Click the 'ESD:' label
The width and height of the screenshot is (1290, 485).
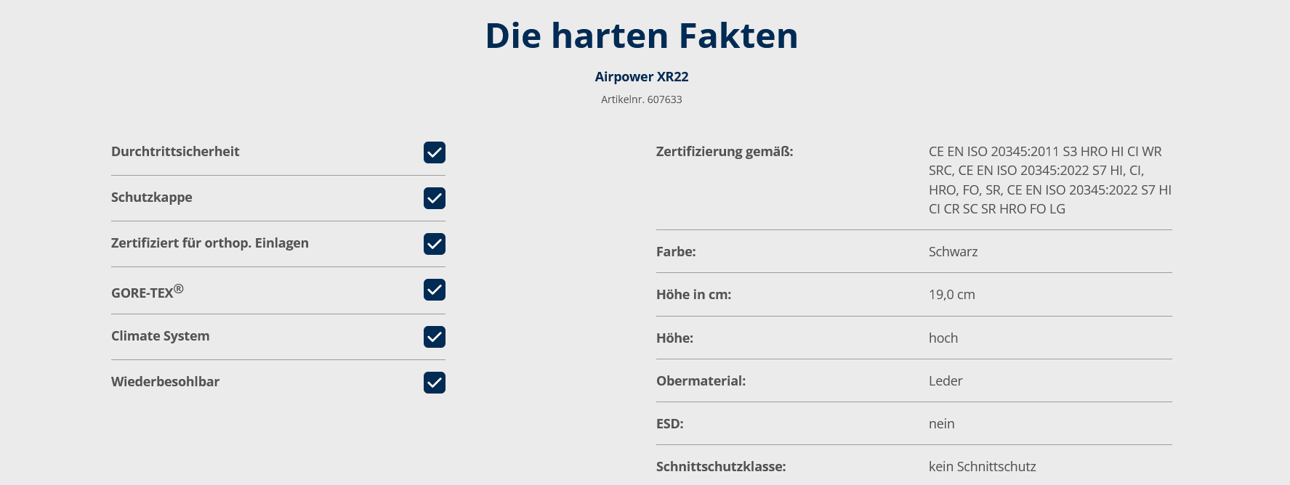670,423
